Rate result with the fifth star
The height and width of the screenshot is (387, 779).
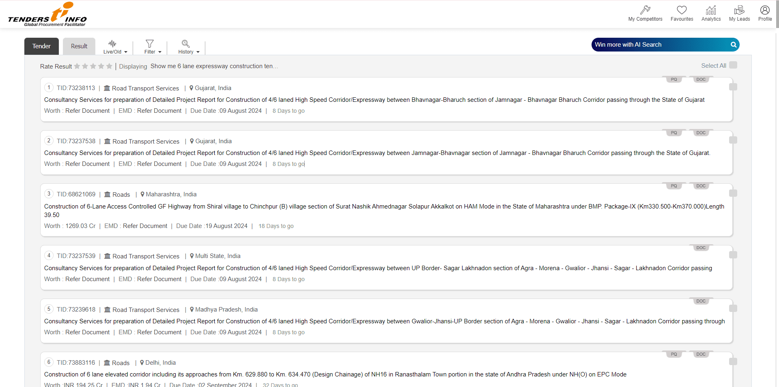click(x=109, y=66)
